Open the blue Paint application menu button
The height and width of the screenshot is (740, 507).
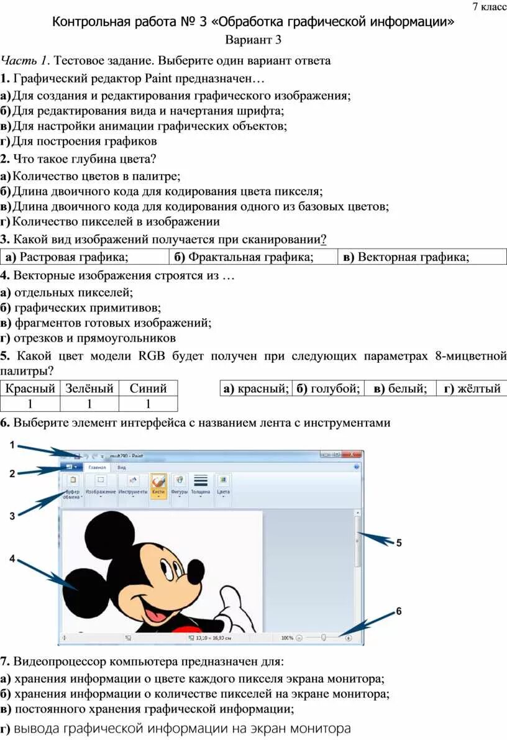click(x=71, y=467)
